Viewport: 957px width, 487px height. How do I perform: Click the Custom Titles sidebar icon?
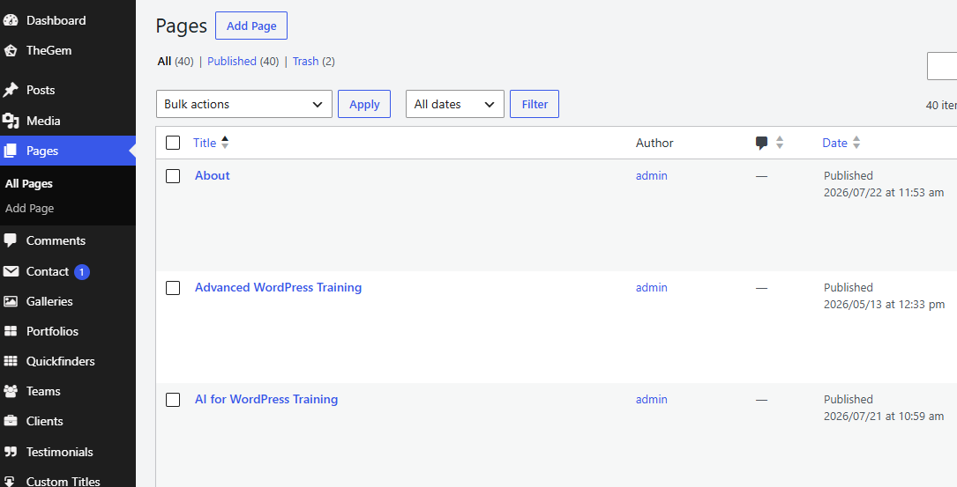tap(11, 480)
